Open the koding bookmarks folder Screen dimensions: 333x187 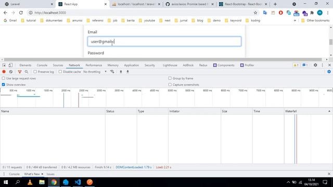253,21
